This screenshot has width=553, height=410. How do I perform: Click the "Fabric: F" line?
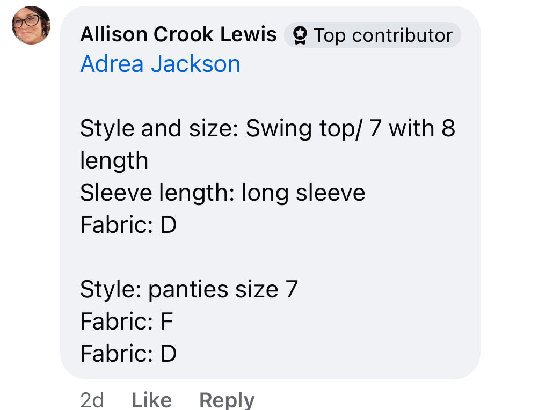click(127, 321)
